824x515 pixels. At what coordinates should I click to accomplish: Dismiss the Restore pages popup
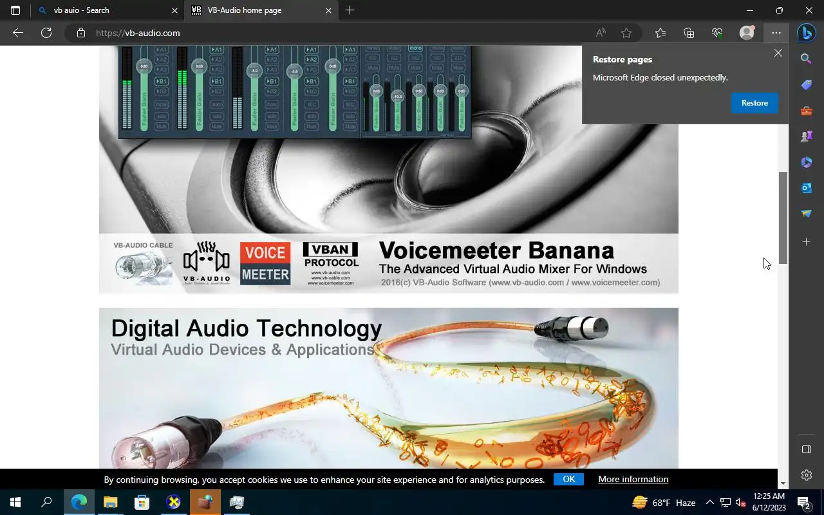point(778,53)
